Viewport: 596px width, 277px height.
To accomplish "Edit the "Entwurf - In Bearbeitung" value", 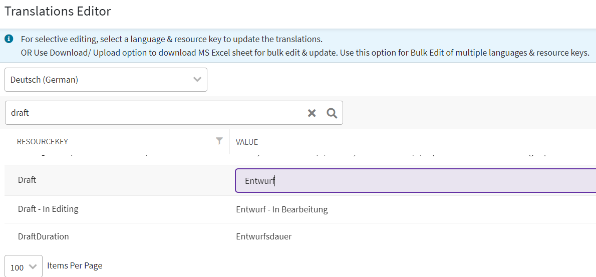I will pos(281,209).
